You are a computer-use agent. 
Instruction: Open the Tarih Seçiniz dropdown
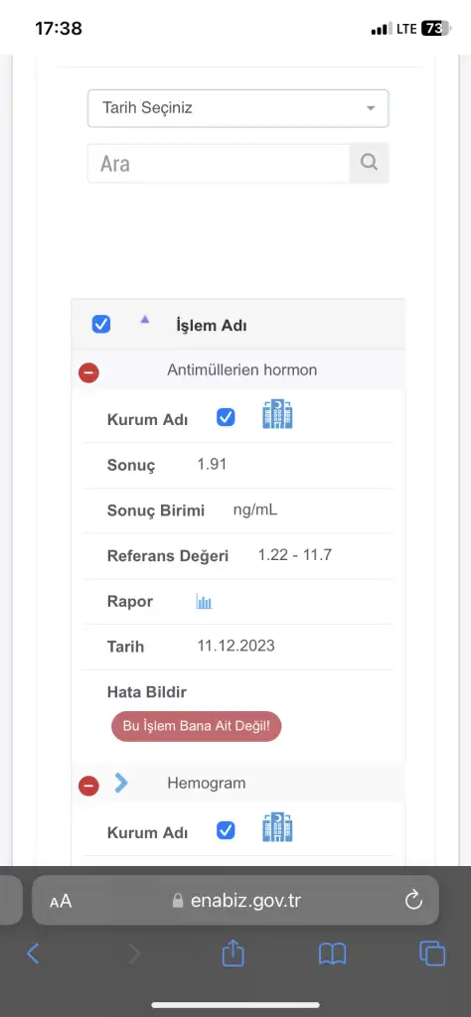(238, 108)
